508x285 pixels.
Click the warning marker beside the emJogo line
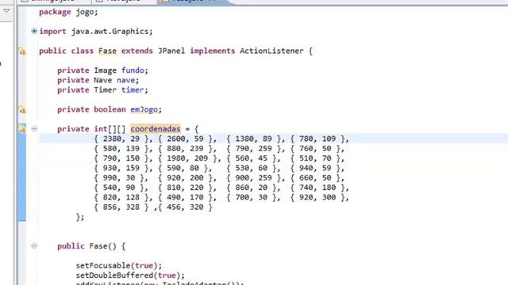tap(22, 109)
